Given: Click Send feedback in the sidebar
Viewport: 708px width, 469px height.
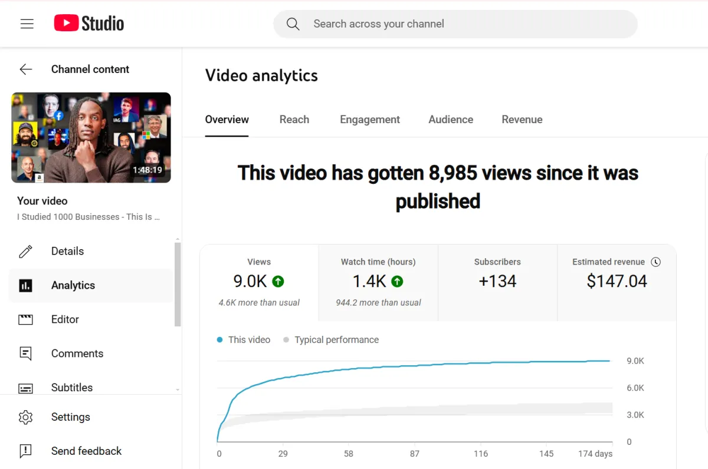Looking at the screenshot, I should pos(91,451).
